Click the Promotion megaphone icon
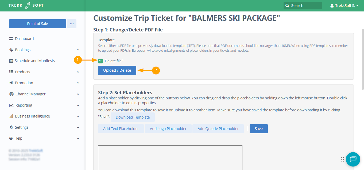Screen dimensions: 364x170 [11, 83]
